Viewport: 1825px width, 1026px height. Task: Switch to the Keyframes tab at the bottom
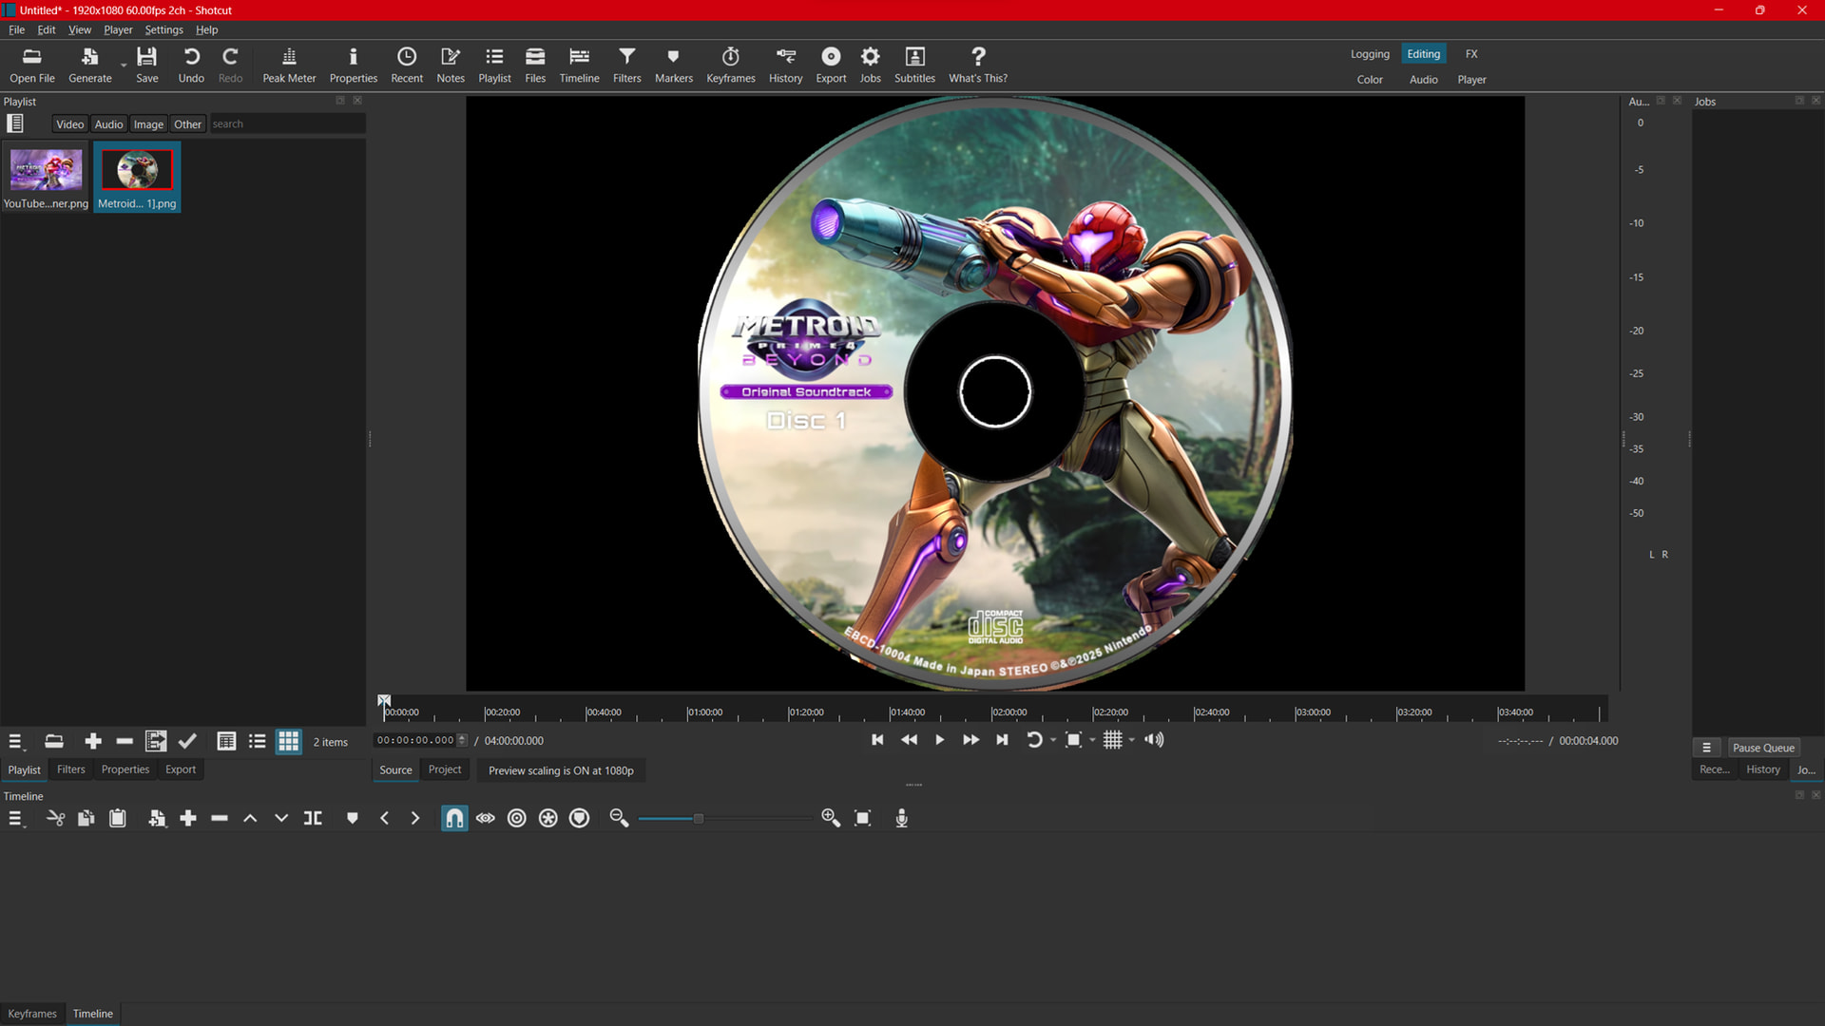tap(32, 1014)
